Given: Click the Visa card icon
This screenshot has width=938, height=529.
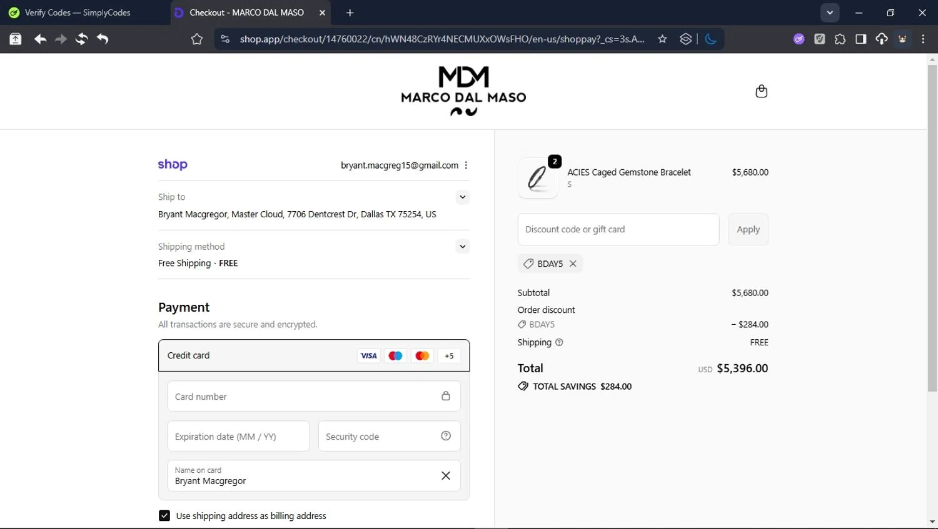Looking at the screenshot, I should [368, 356].
